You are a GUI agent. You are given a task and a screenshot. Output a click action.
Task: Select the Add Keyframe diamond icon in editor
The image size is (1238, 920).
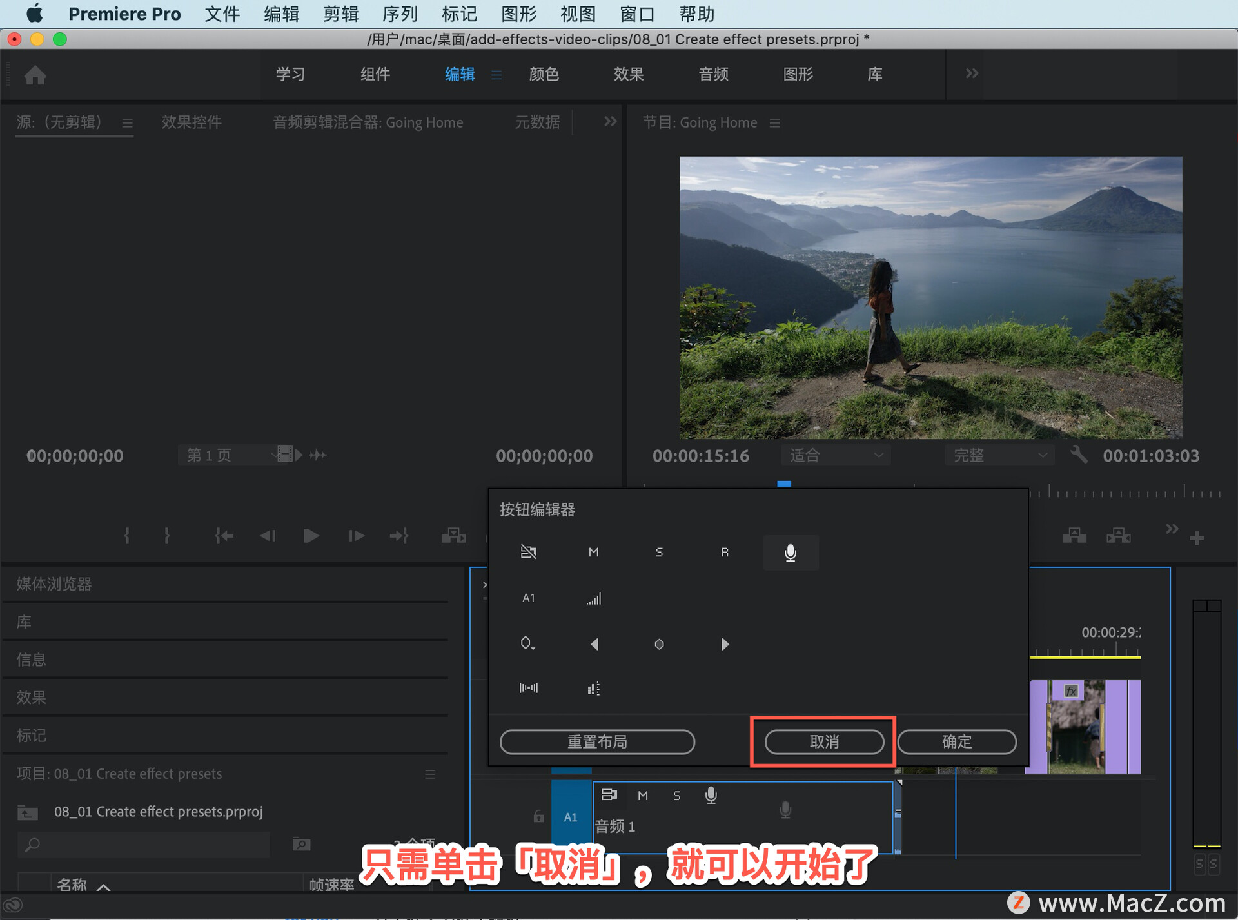[659, 644]
